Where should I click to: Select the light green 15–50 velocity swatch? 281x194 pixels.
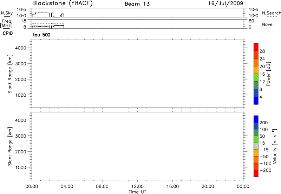[x=256, y=139]
